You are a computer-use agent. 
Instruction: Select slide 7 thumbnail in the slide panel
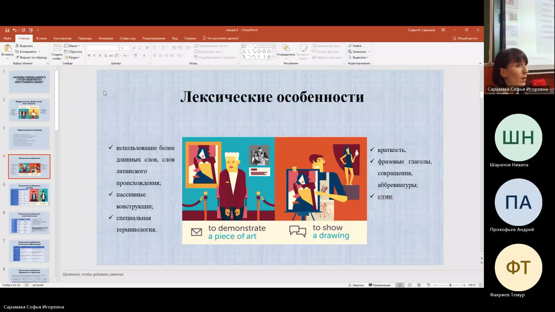[x=29, y=251]
